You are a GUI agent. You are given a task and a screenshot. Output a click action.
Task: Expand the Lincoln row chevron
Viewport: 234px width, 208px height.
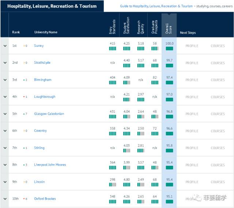coord(5,182)
